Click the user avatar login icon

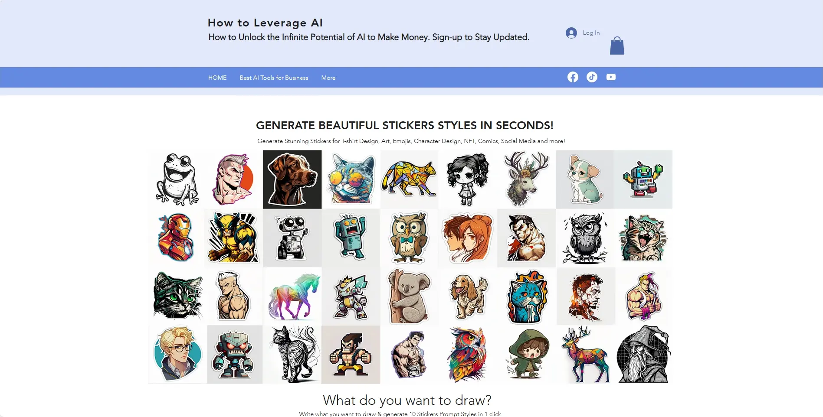click(571, 33)
